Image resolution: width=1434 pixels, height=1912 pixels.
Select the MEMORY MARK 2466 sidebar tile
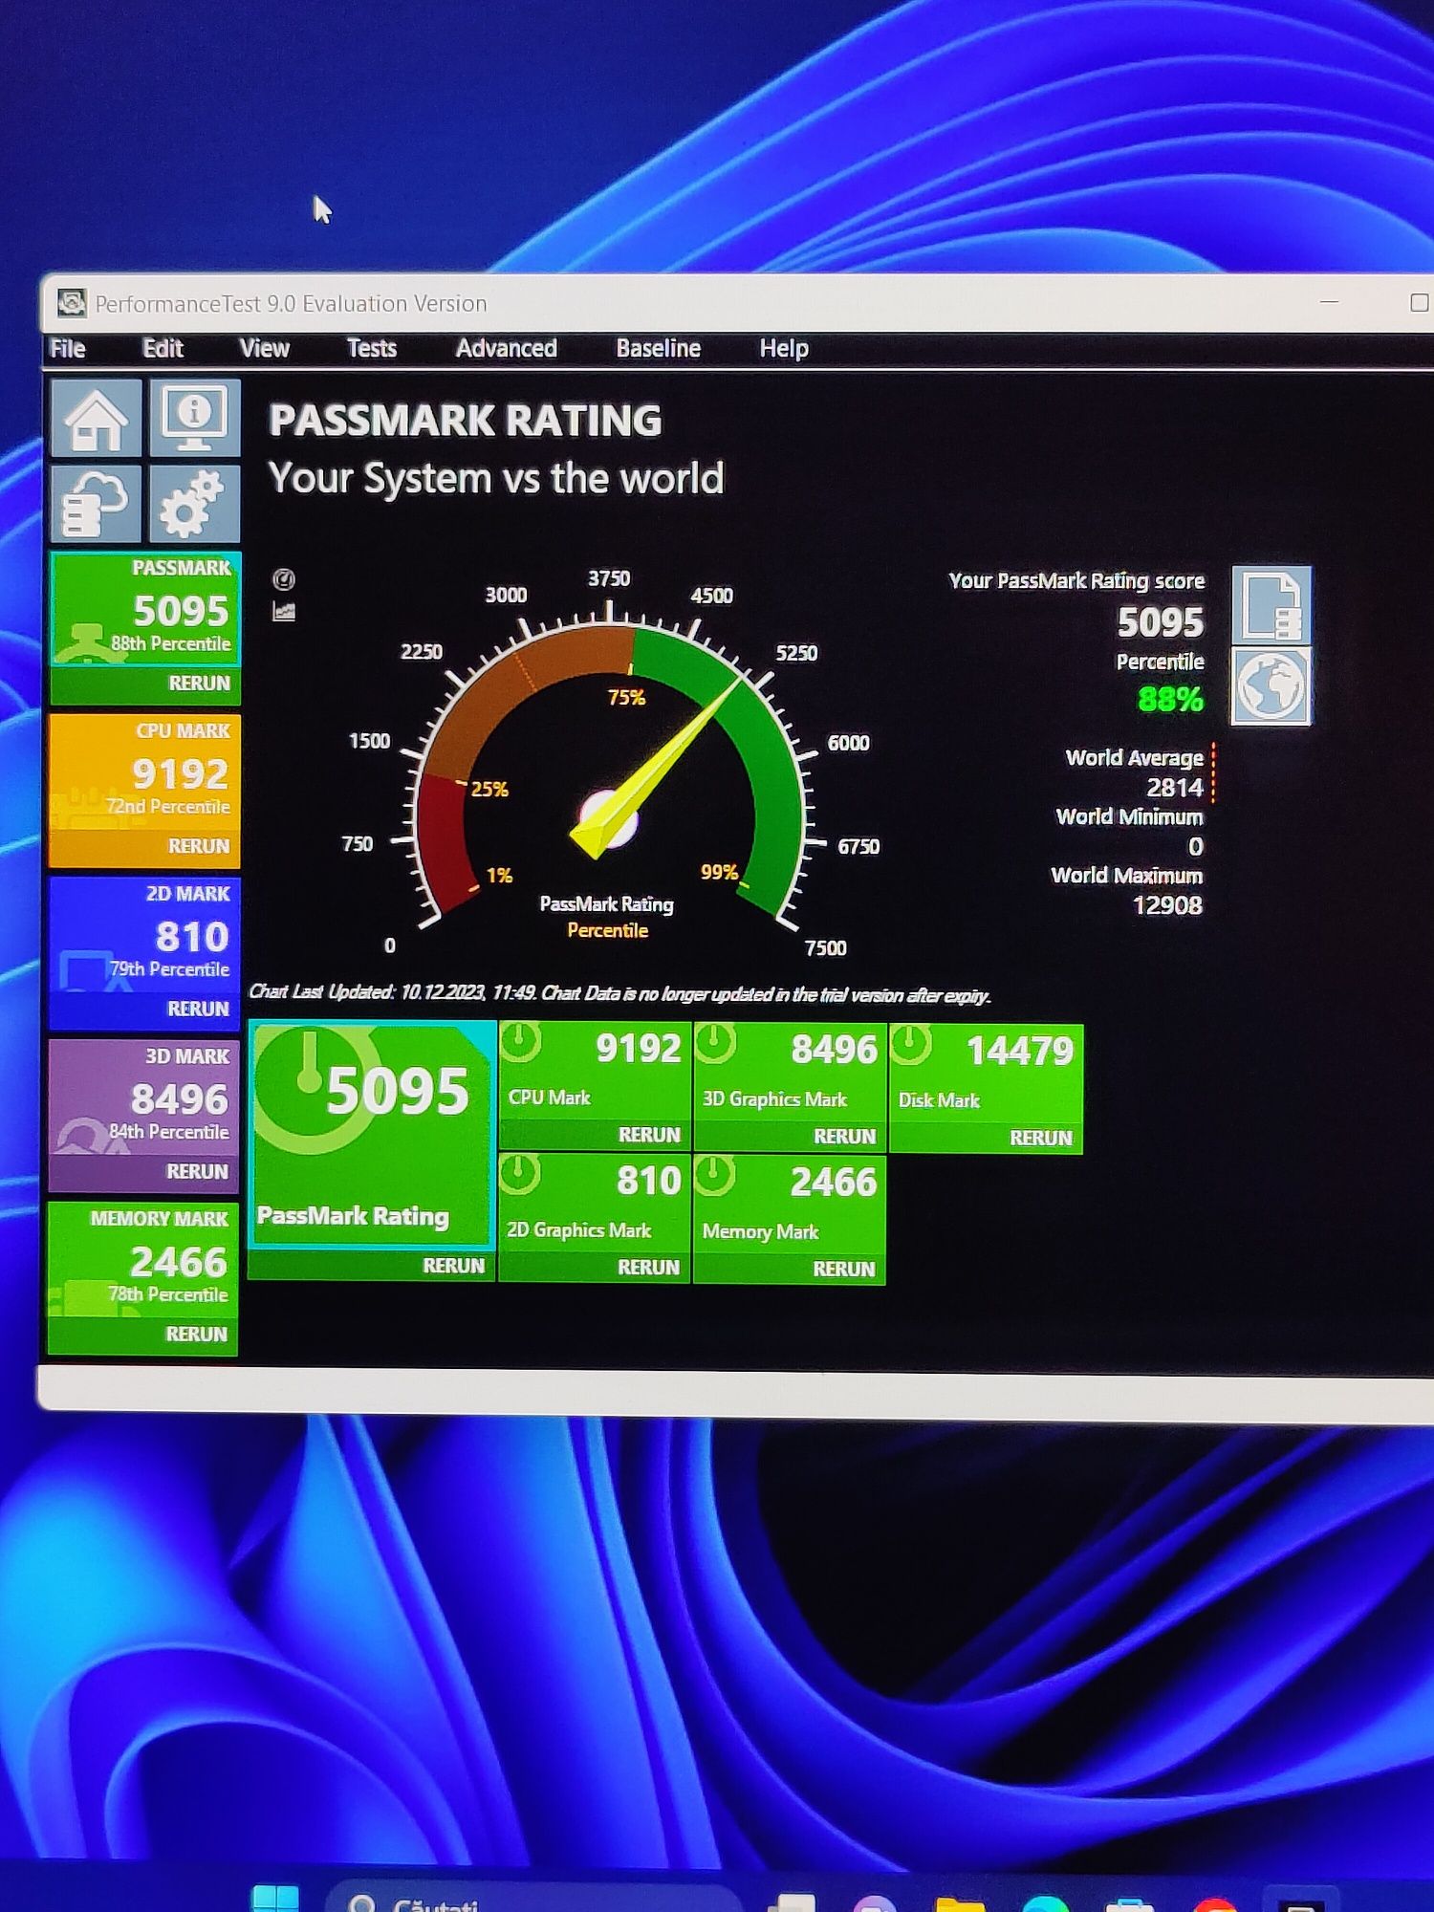tap(143, 1259)
